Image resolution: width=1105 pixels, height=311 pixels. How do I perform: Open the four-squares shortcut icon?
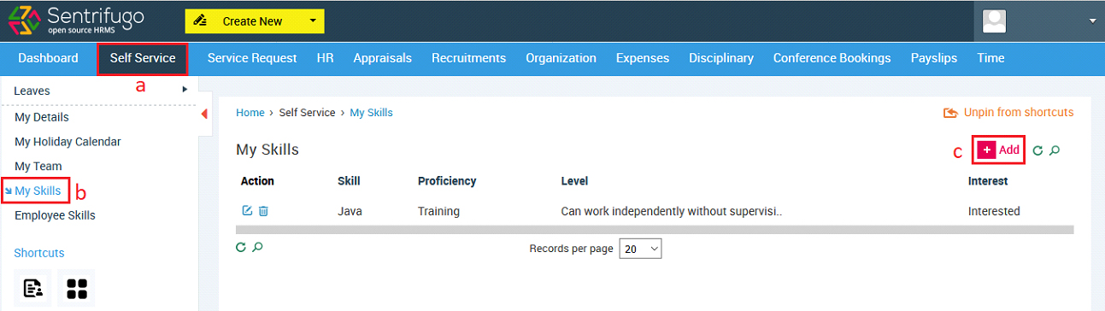pos(77,288)
